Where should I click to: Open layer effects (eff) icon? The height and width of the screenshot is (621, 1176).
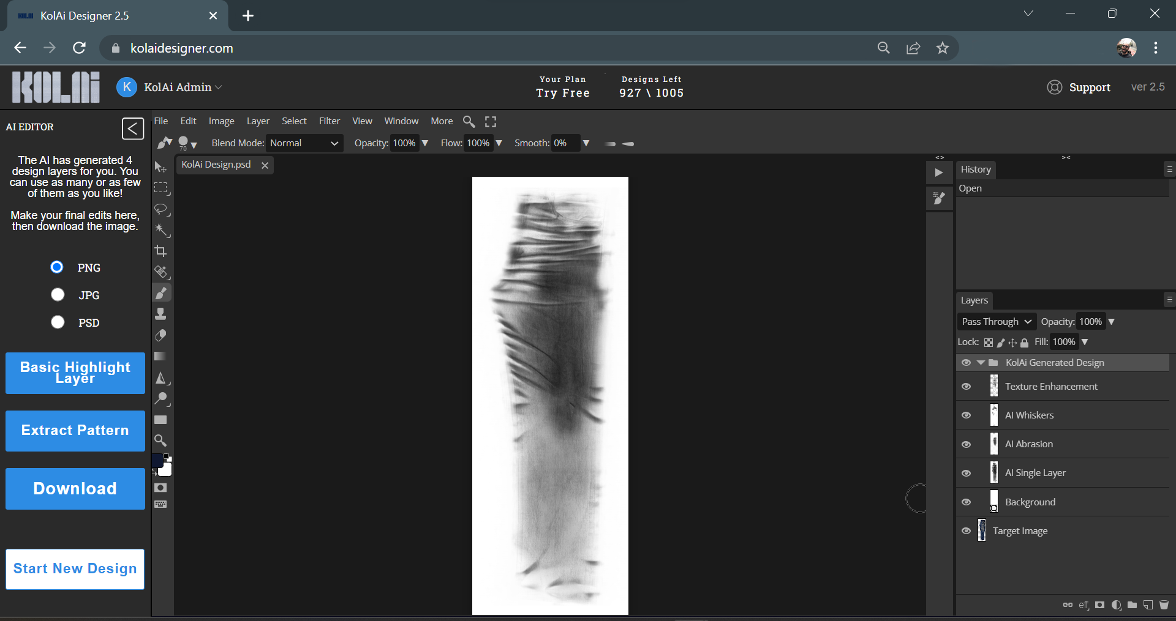[1084, 605]
